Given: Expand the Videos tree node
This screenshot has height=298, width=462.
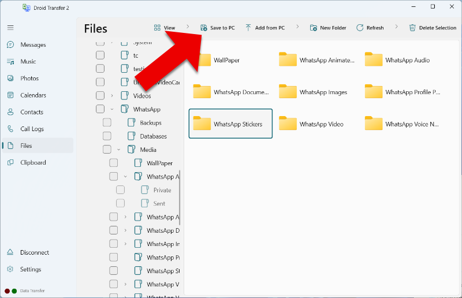Looking at the screenshot, I should pyautogui.click(x=112, y=95).
